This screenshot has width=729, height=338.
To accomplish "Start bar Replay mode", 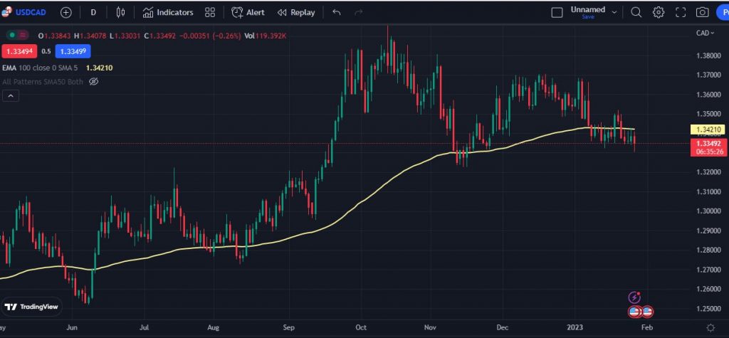I will (295, 12).
